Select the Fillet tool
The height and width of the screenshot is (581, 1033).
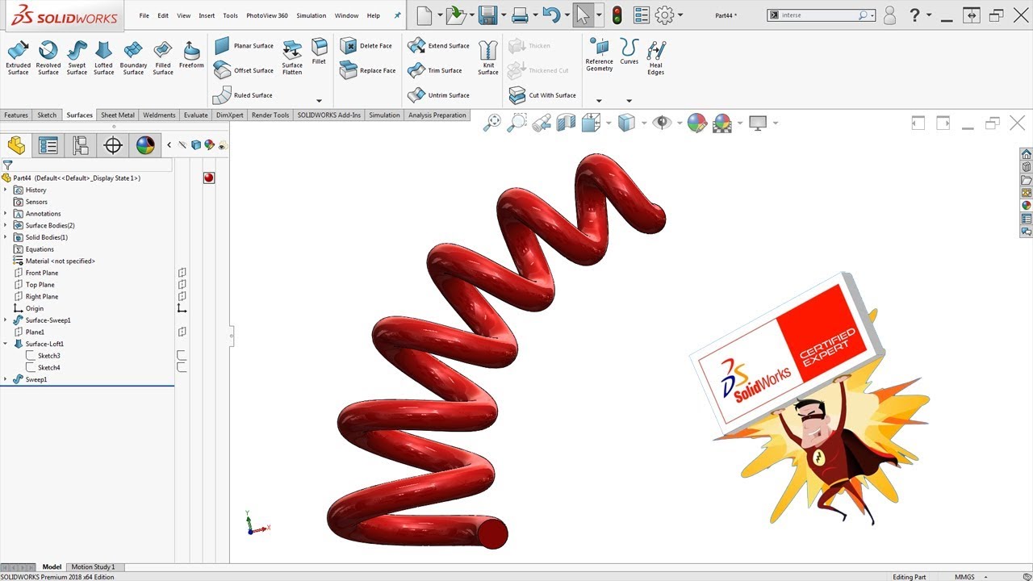319,52
